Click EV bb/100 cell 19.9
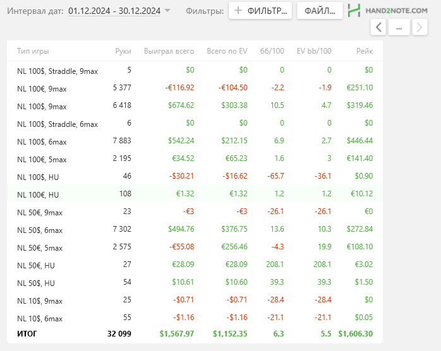441x351 pixels. (325, 247)
